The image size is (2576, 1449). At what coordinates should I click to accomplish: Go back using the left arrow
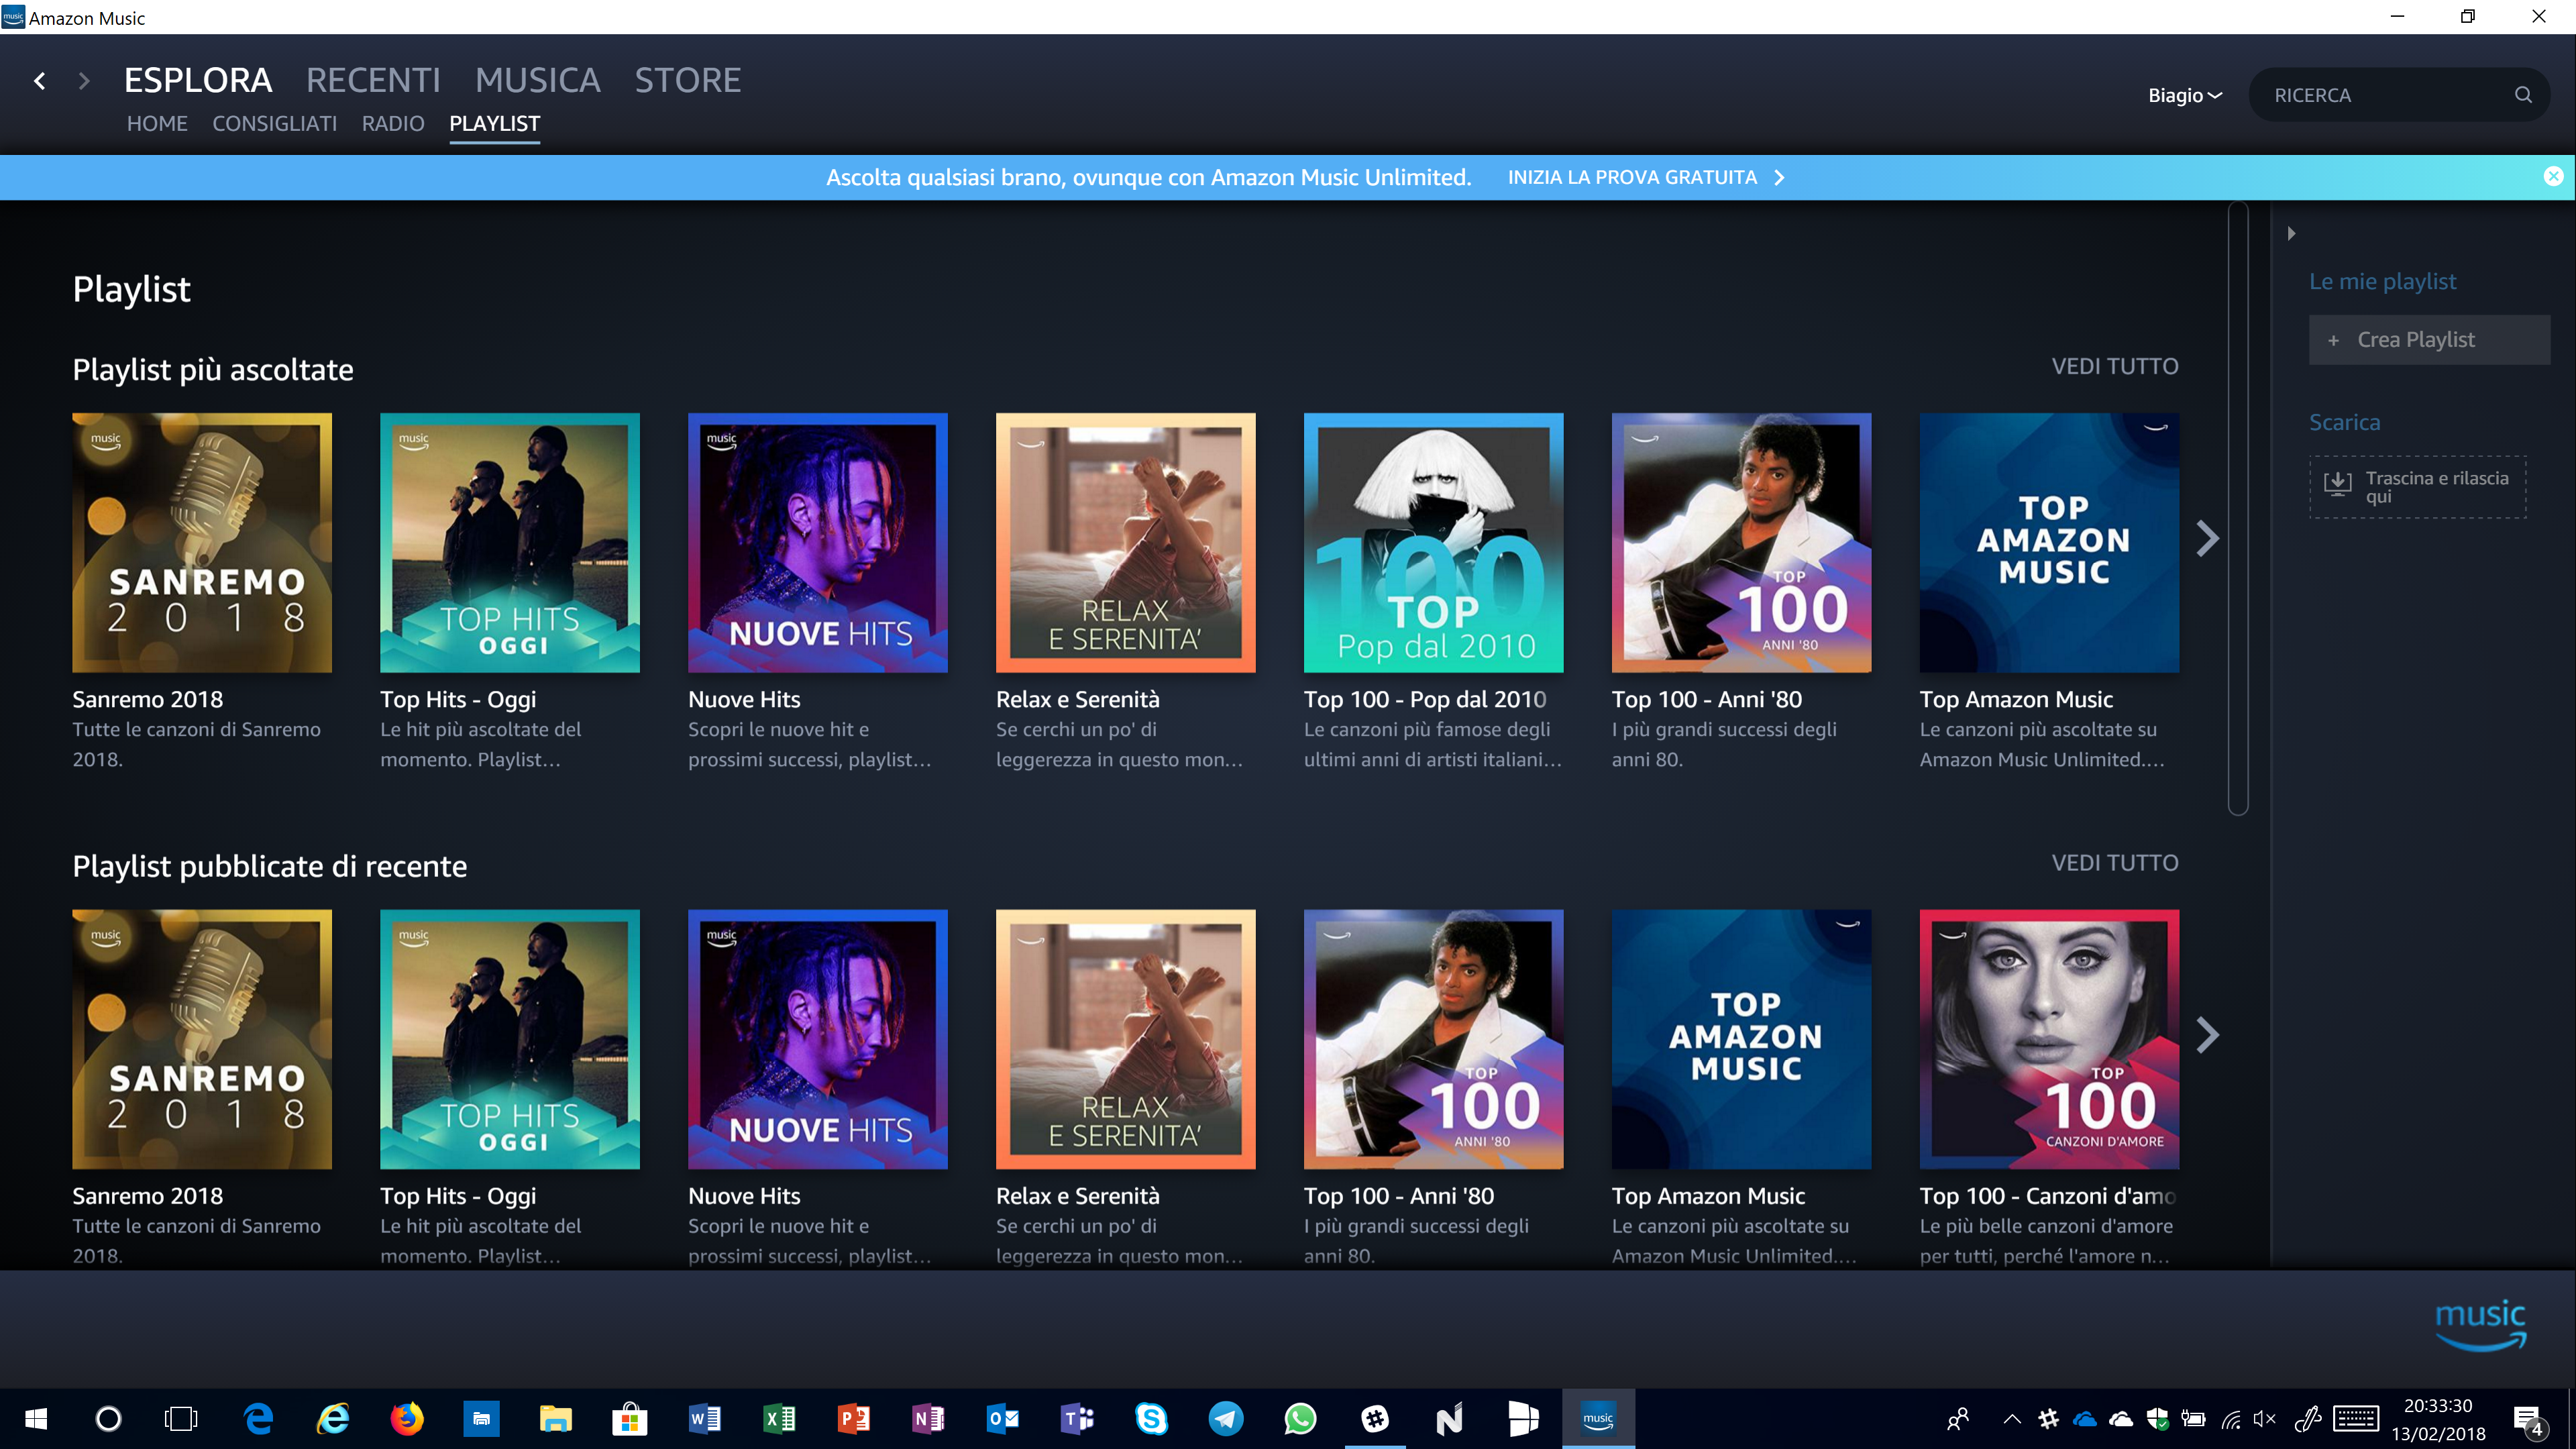pyautogui.click(x=40, y=81)
